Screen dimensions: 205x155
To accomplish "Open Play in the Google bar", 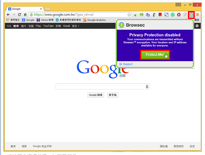I will coord(38,26).
